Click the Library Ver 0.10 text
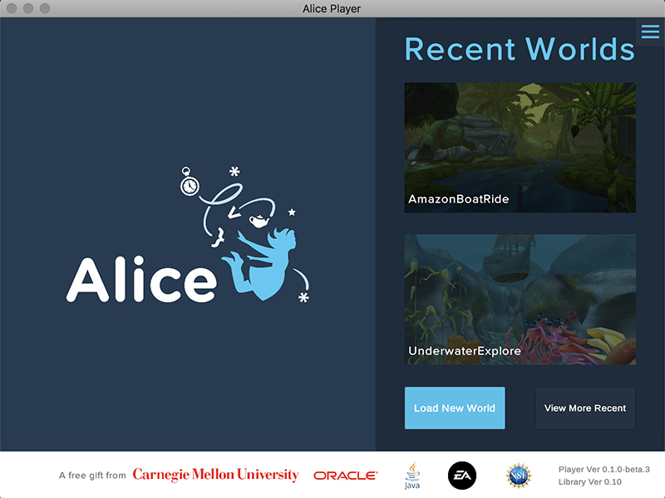This screenshot has width=665, height=498. click(x=590, y=482)
